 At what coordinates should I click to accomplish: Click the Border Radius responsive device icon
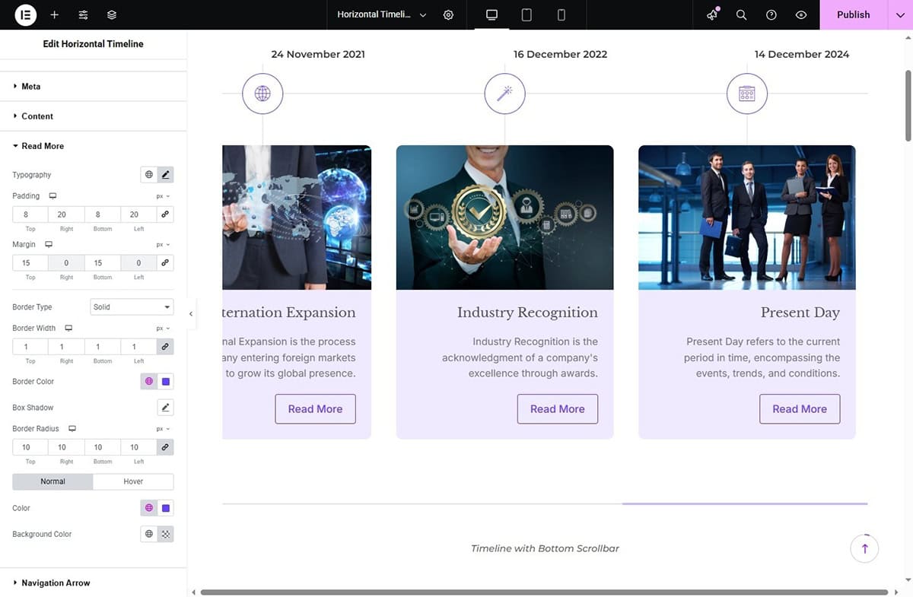pos(72,429)
